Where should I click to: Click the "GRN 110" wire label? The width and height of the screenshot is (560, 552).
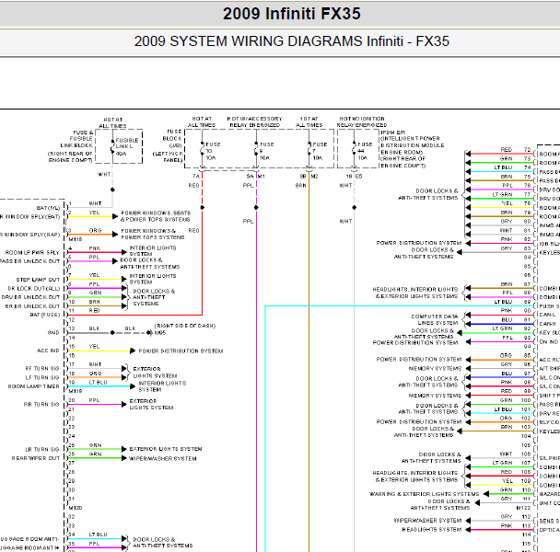[516, 490]
